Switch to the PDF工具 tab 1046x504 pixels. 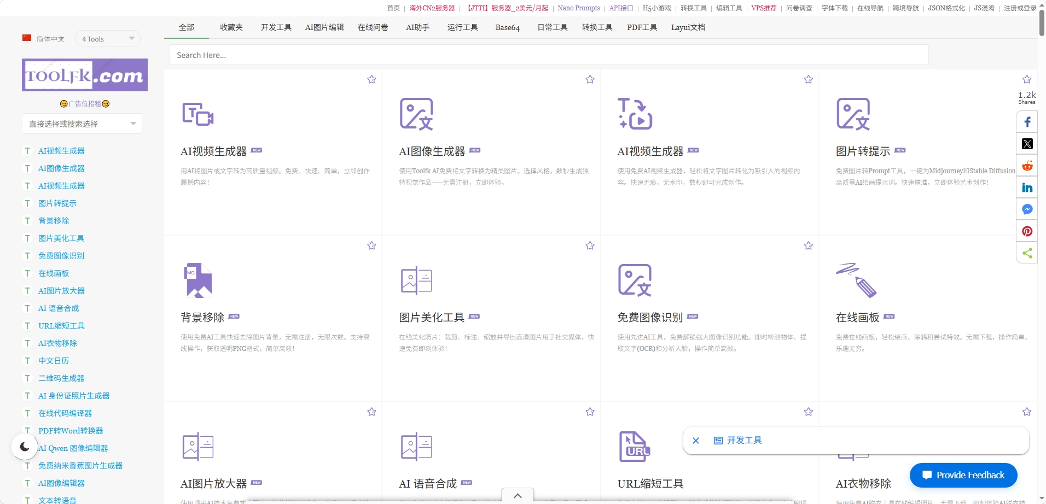tap(642, 27)
